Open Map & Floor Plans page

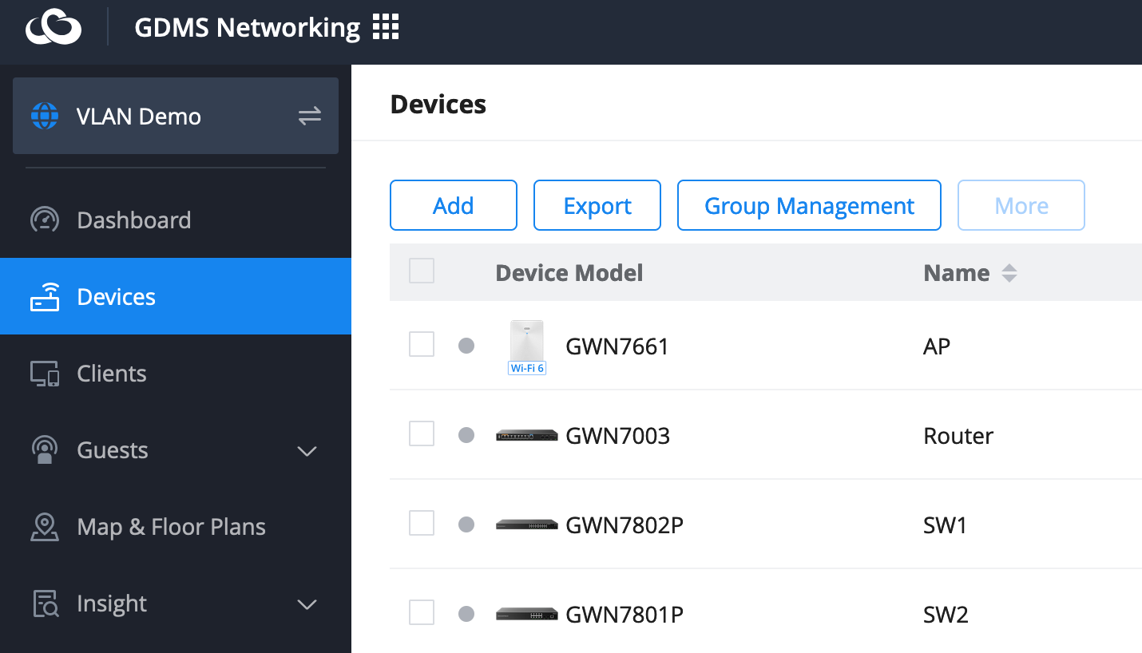pyautogui.click(x=176, y=526)
